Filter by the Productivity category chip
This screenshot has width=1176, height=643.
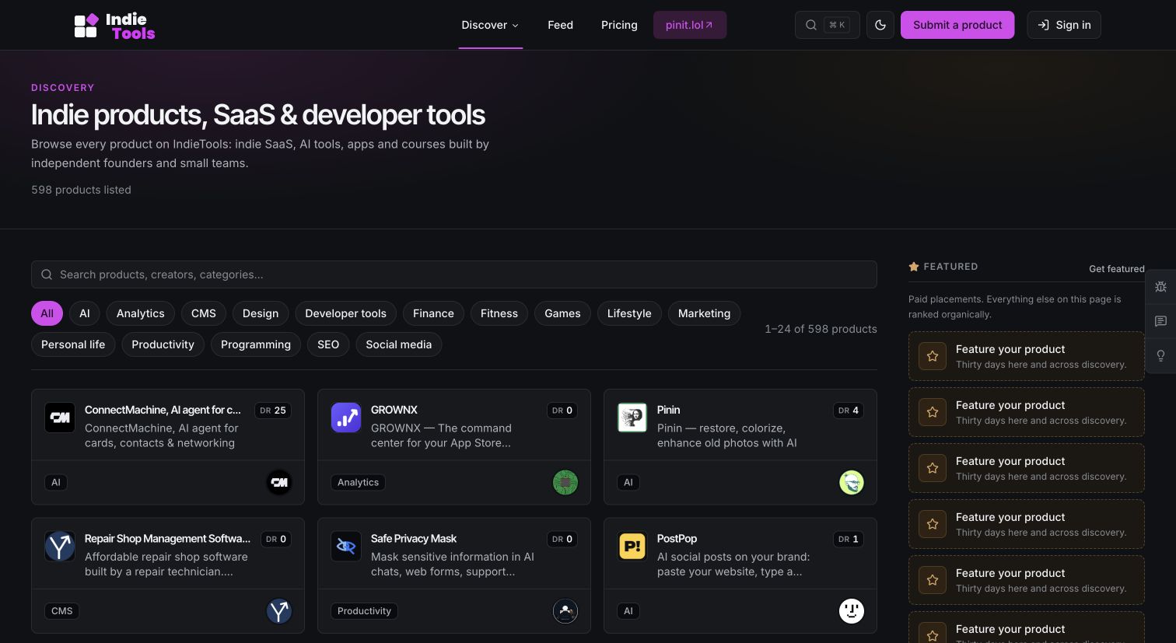pyautogui.click(x=163, y=344)
